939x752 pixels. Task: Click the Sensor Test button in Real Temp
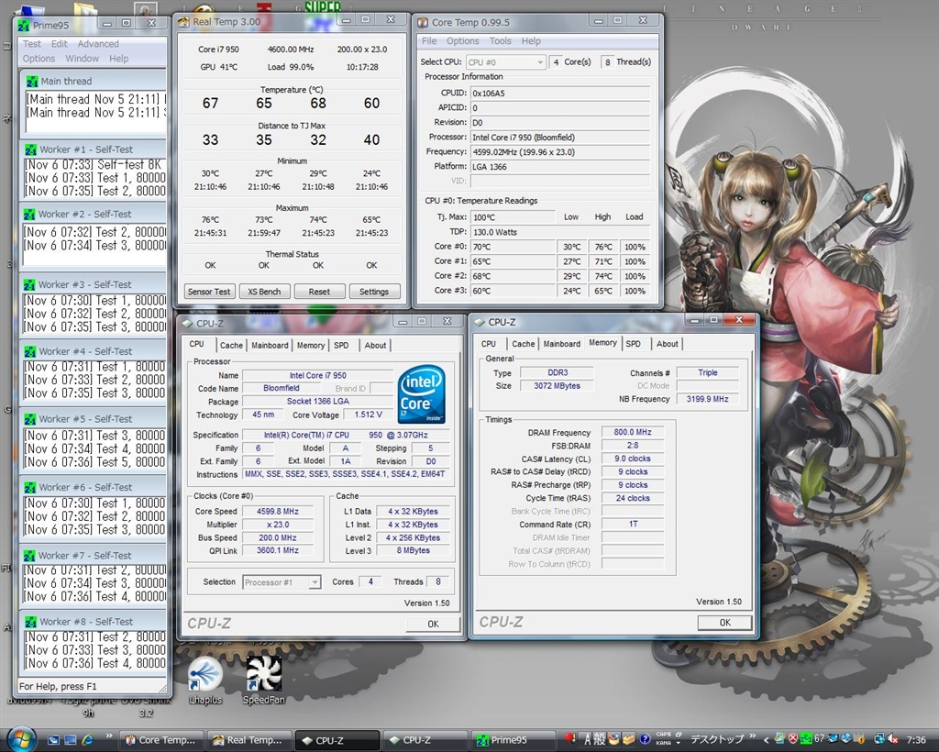pyautogui.click(x=209, y=292)
